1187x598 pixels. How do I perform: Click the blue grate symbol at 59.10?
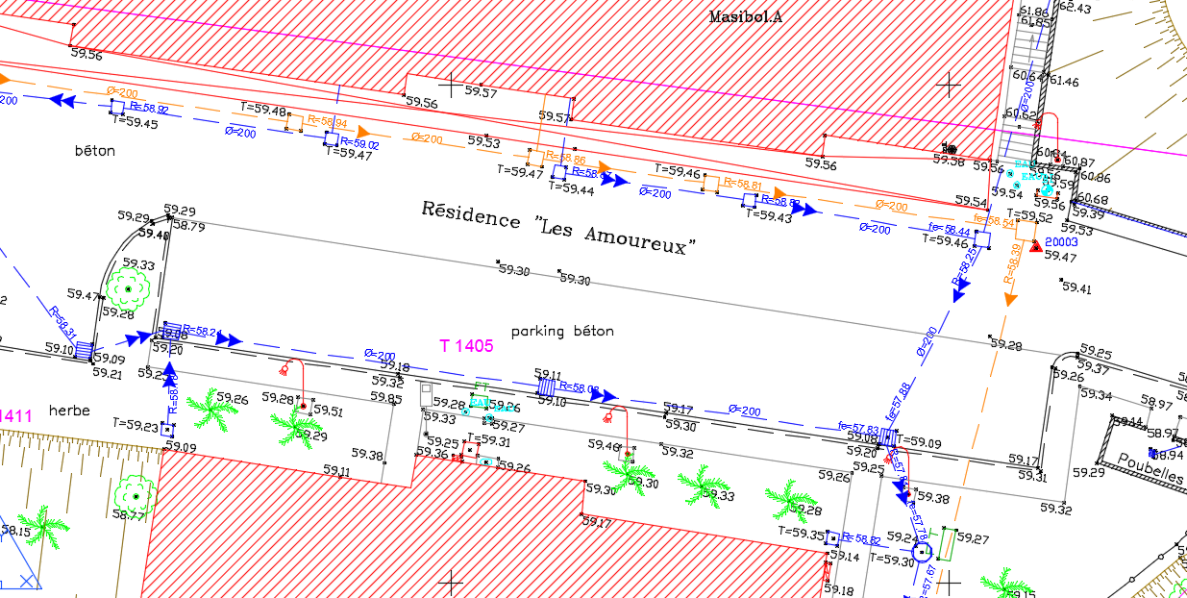(x=85, y=350)
